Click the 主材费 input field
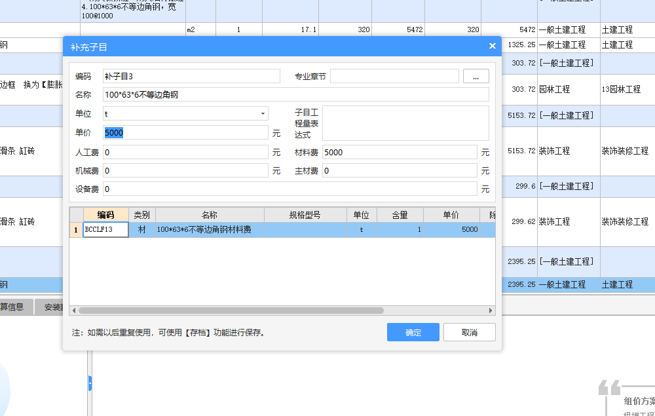The height and width of the screenshot is (416, 655). coord(400,170)
